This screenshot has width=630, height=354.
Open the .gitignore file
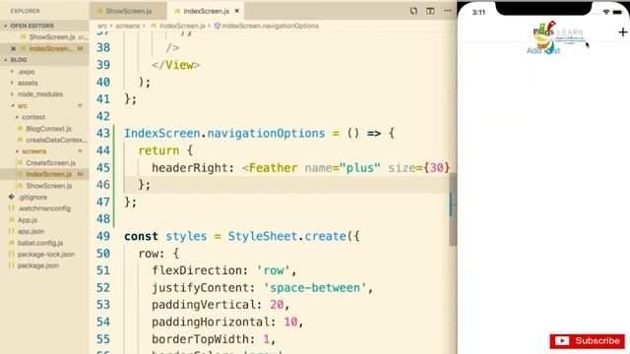tap(32, 197)
